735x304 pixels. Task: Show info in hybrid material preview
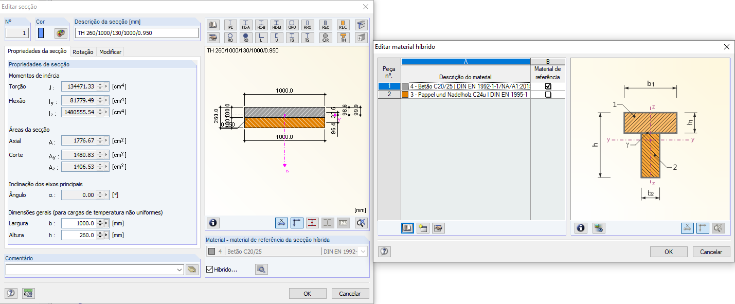[581, 228]
